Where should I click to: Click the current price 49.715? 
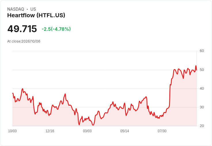[22, 29]
